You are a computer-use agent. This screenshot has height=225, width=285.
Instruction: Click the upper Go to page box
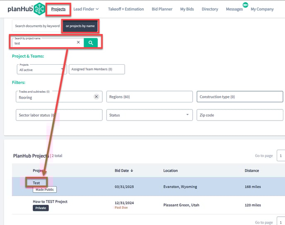[x=281, y=155]
